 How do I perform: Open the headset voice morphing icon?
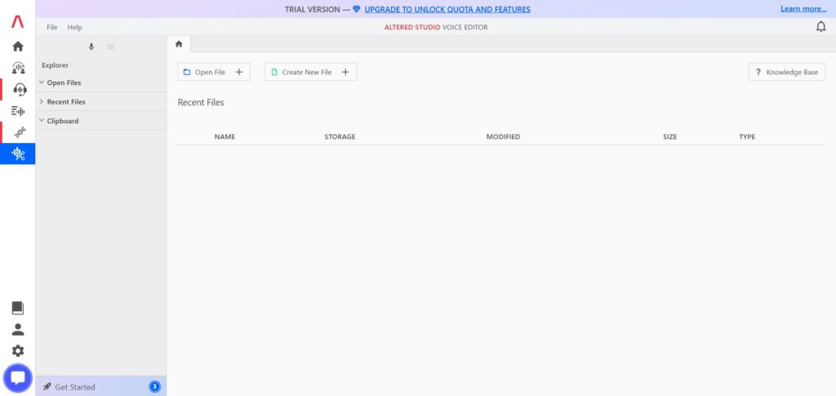[x=20, y=89]
